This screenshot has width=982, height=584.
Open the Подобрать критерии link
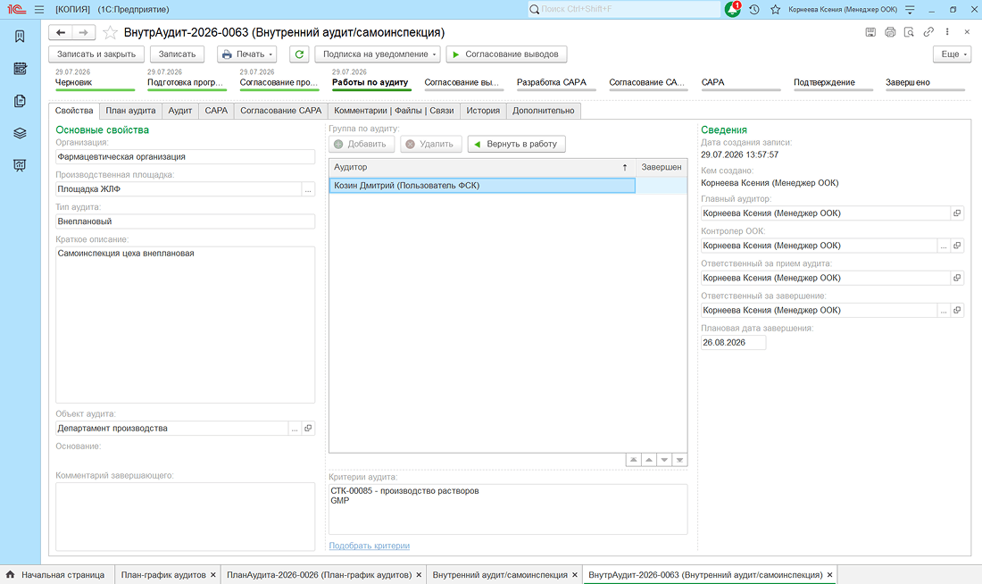pos(370,546)
